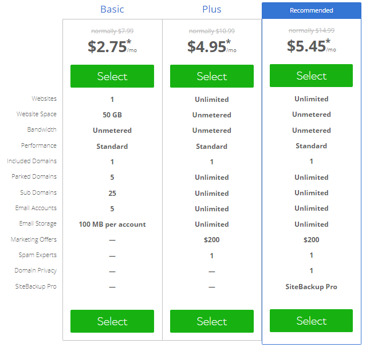This screenshot has height=347, width=366.
Task: Click the 50 GB website space value
Action: pos(112,115)
